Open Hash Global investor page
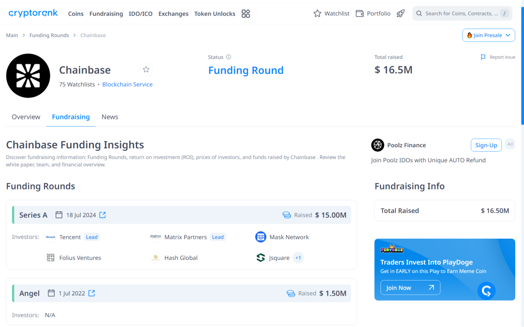524x327 pixels. [x=181, y=258]
